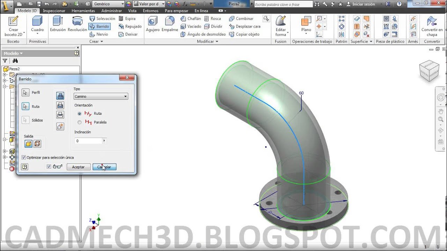The image size is (447, 251).
Task: Activate the Barrido sweep tool in ribbon
Action: 99,26
